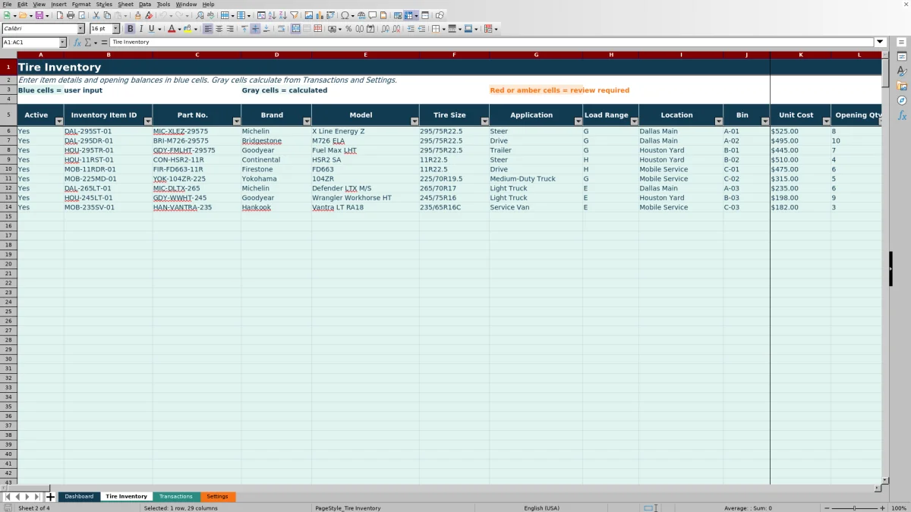Click the scroll-to-first-sheet arrow
911x512 pixels.
[x=8, y=497]
